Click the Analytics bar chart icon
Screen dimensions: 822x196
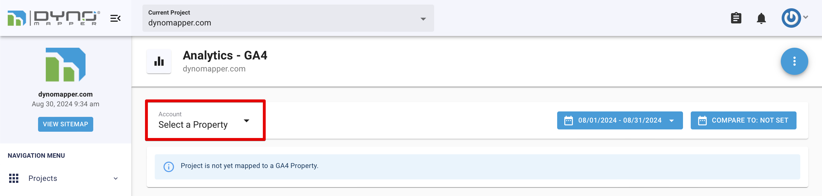[159, 61]
